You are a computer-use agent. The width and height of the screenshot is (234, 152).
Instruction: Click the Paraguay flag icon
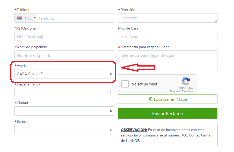click(19, 18)
